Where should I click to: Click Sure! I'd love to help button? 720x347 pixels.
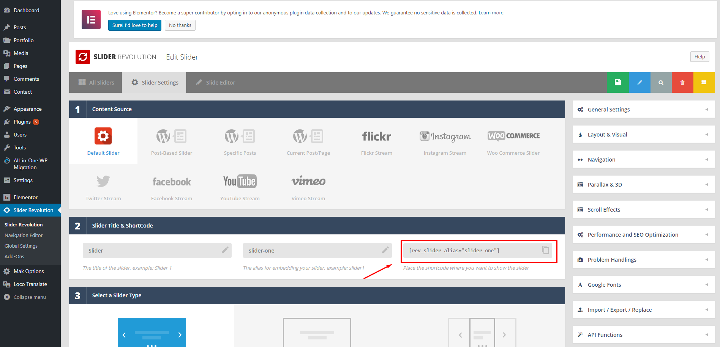(x=135, y=25)
